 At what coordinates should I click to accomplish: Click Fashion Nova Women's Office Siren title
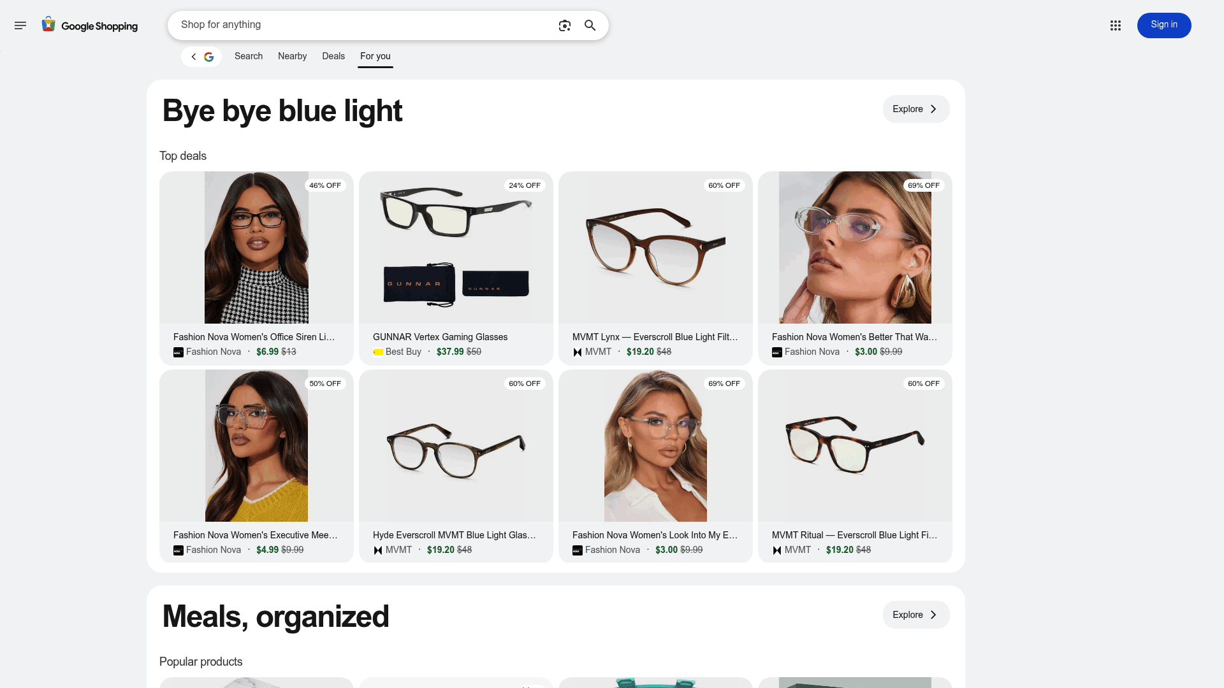[254, 337]
